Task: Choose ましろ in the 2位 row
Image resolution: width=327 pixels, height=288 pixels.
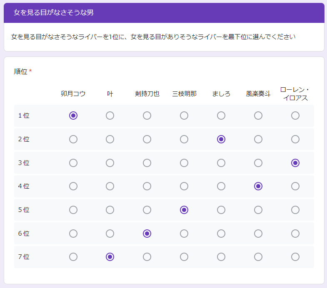Action: pyautogui.click(x=221, y=139)
